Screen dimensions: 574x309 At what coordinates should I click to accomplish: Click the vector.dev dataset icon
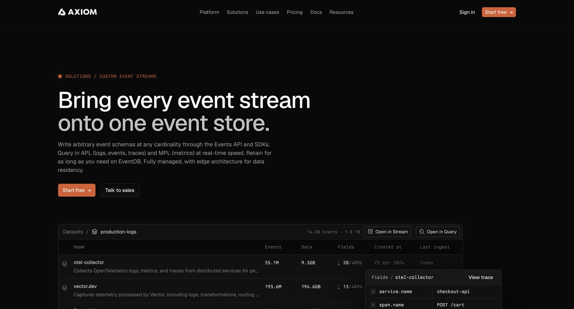[65, 288]
